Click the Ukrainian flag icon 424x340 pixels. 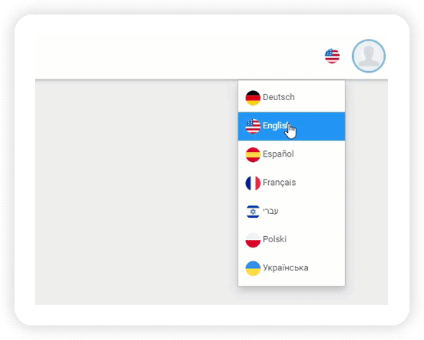253,268
